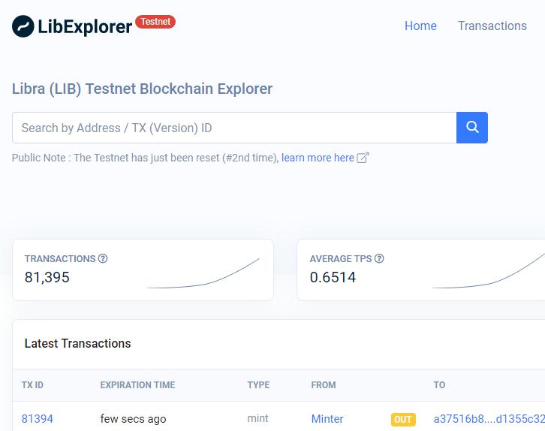Click the TYPE column header
545x431 pixels.
258,384
